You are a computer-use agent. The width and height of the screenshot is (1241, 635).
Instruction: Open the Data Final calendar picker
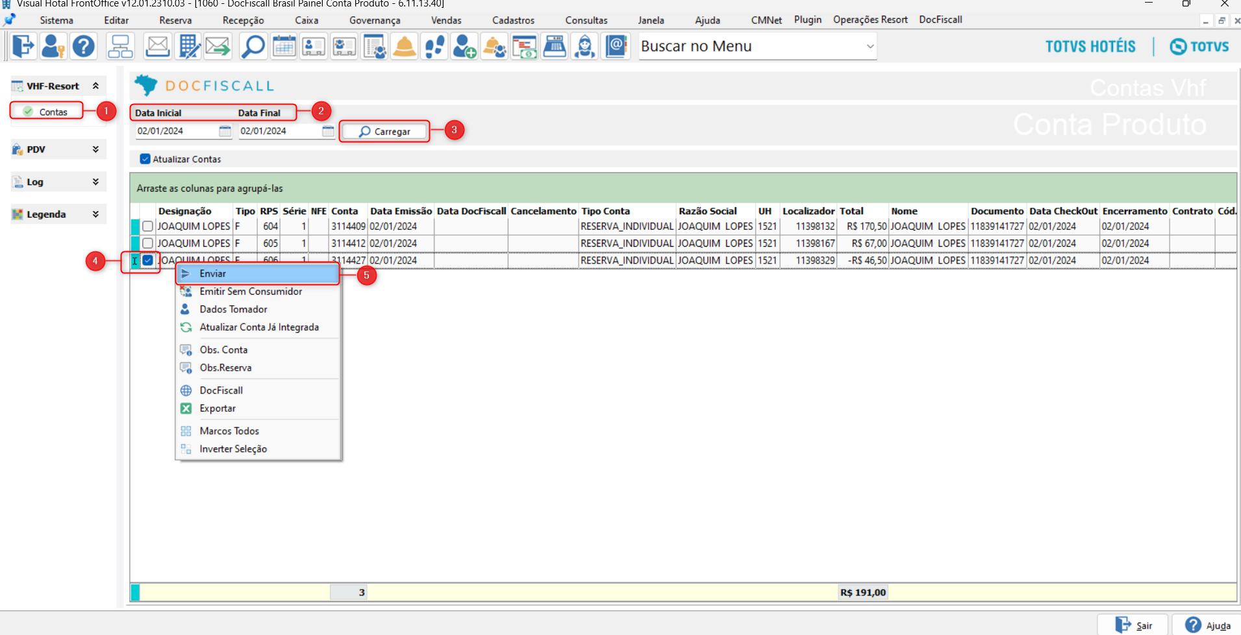click(328, 131)
